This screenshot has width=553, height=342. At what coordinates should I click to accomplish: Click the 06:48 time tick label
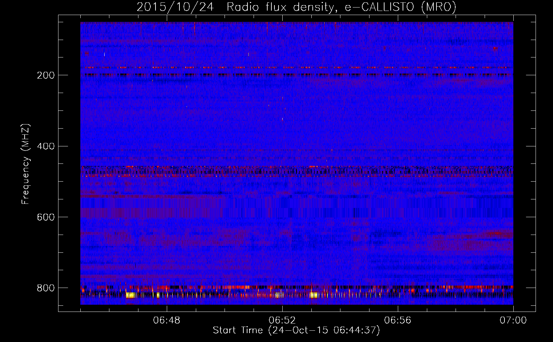(x=167, y=320)
